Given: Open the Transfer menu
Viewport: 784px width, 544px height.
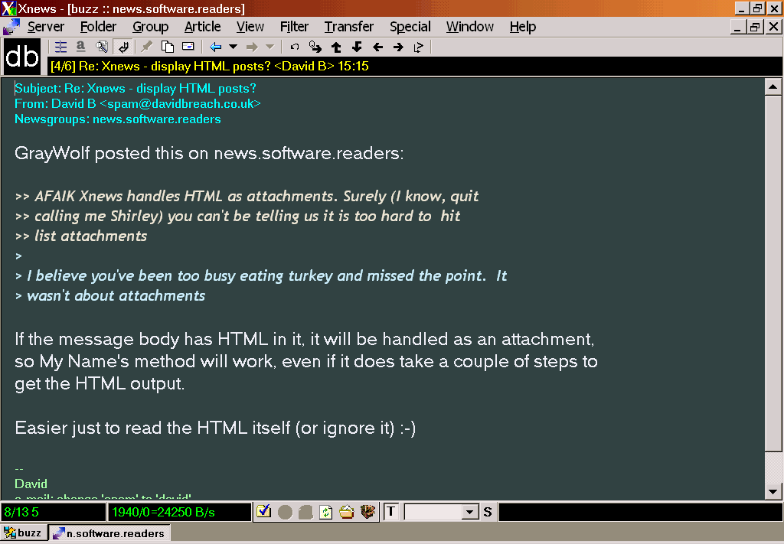Looking at the screenshot, I should 348,27.
